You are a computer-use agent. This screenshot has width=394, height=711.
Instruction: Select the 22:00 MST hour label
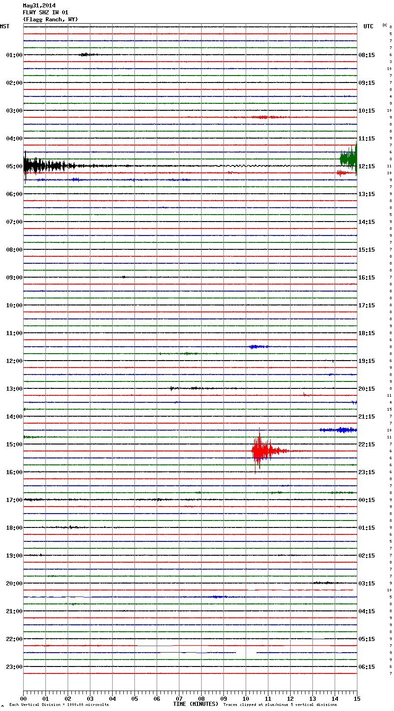click(x=14, y=639)
